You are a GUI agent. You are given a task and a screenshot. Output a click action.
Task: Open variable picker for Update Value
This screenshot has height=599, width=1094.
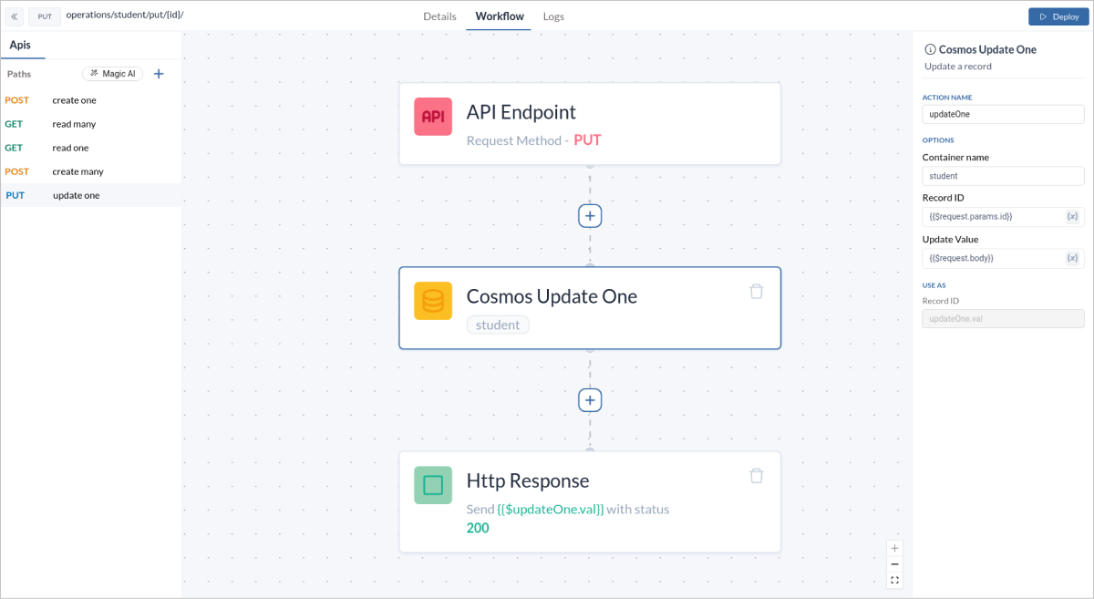[x=1072, y=259]
